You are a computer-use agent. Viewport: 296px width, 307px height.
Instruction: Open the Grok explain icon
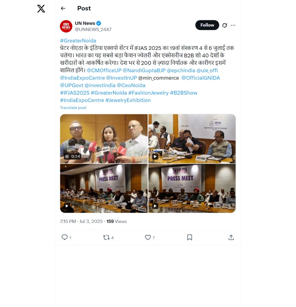(225, 25)
